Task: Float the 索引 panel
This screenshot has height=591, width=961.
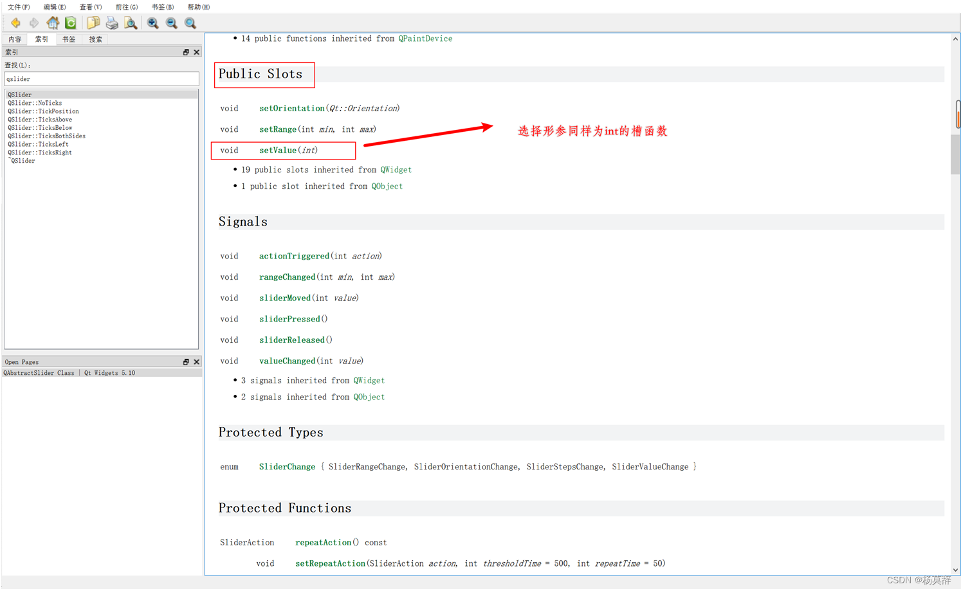Action: (x=186, y=52)
